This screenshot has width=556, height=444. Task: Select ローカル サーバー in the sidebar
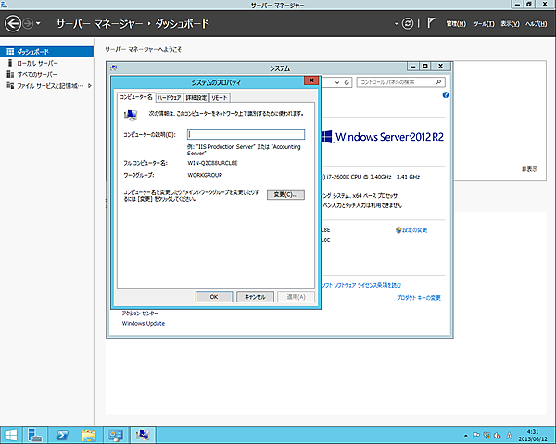click(37, 63)
